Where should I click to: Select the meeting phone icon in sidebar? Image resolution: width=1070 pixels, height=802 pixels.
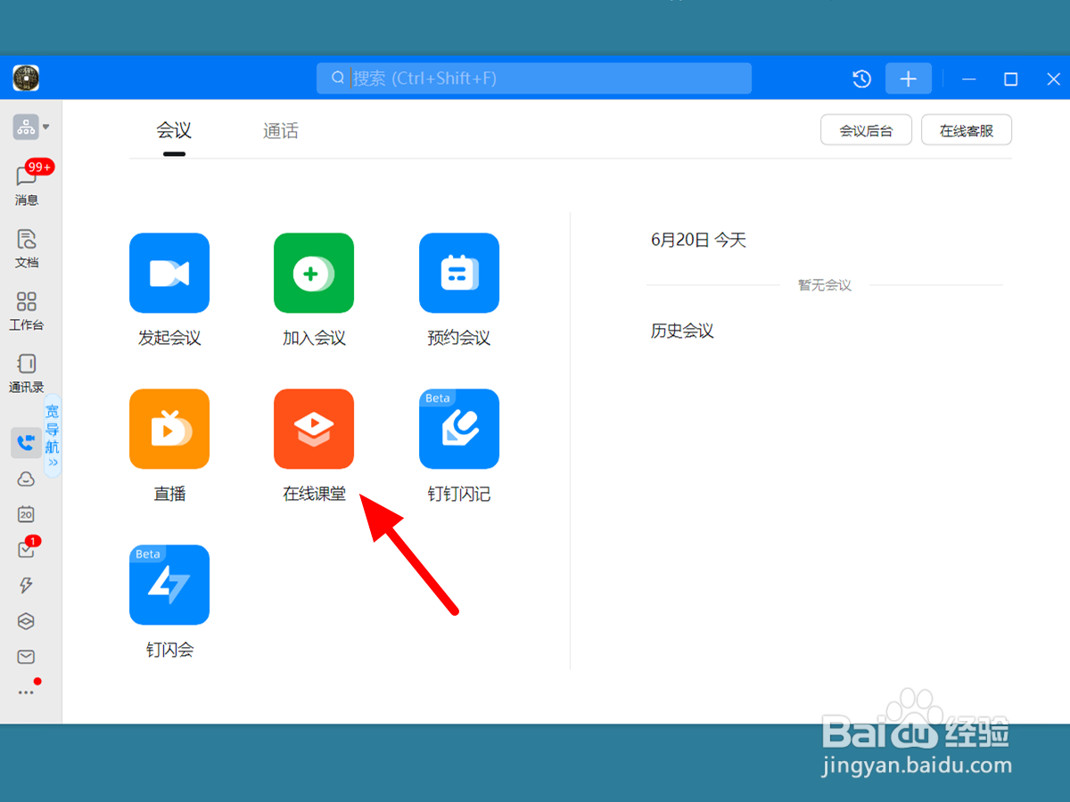click(26, 443)
